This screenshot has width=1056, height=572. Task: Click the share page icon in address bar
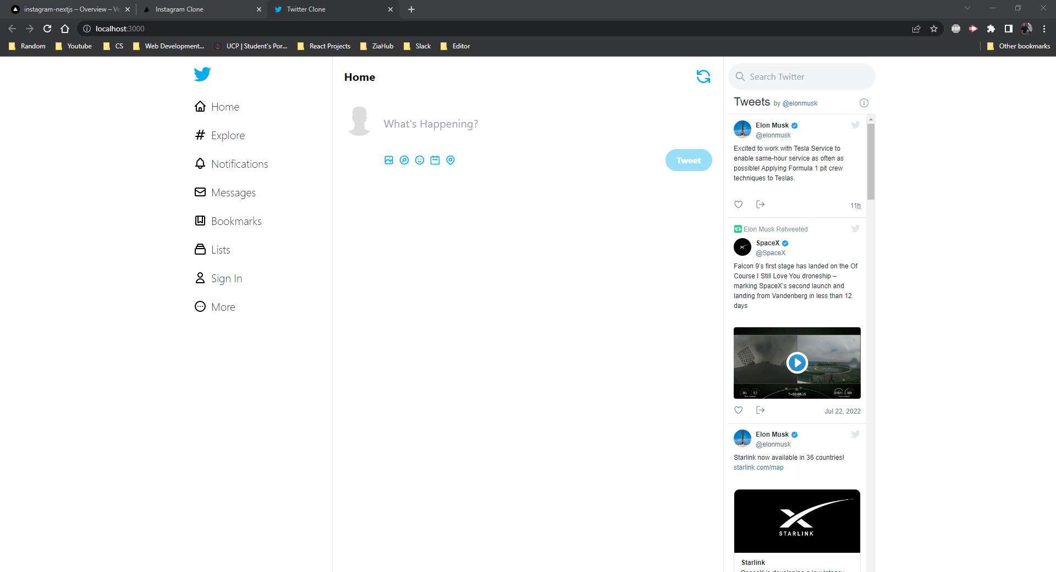(x=916, y=29)
